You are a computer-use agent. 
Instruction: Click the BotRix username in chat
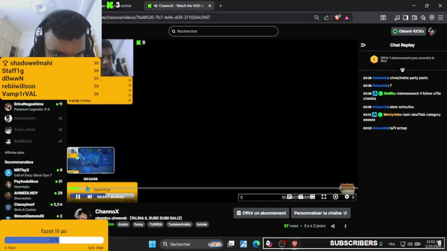click(x=389, y=93)
